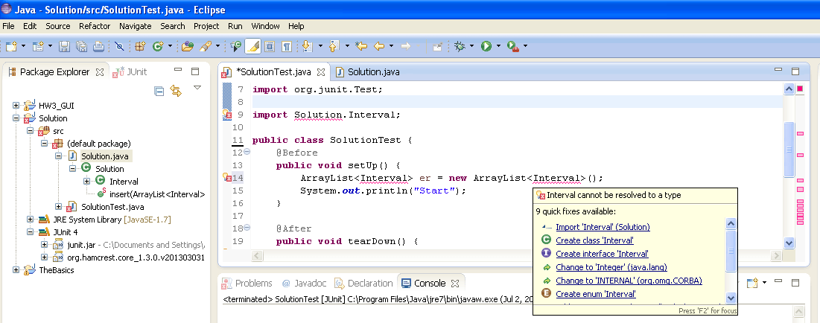Click the New Java Class icon

(x=158, y=46)
